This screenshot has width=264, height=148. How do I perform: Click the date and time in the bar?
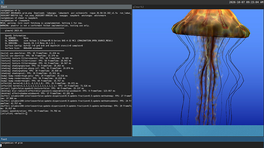246,2
